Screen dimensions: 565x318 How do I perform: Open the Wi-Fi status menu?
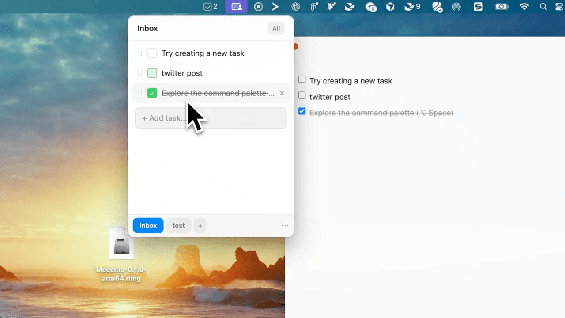click(x=524, y=7)
